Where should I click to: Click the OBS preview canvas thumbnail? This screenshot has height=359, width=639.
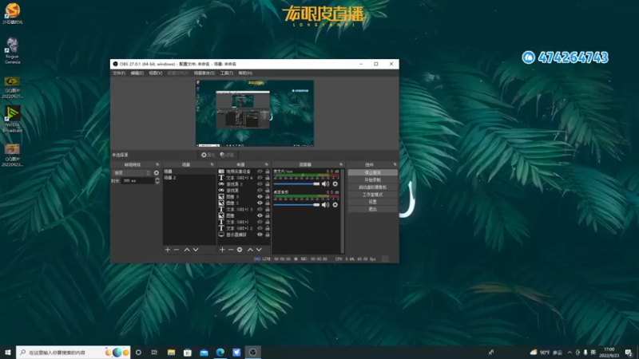tap(255, 113)
